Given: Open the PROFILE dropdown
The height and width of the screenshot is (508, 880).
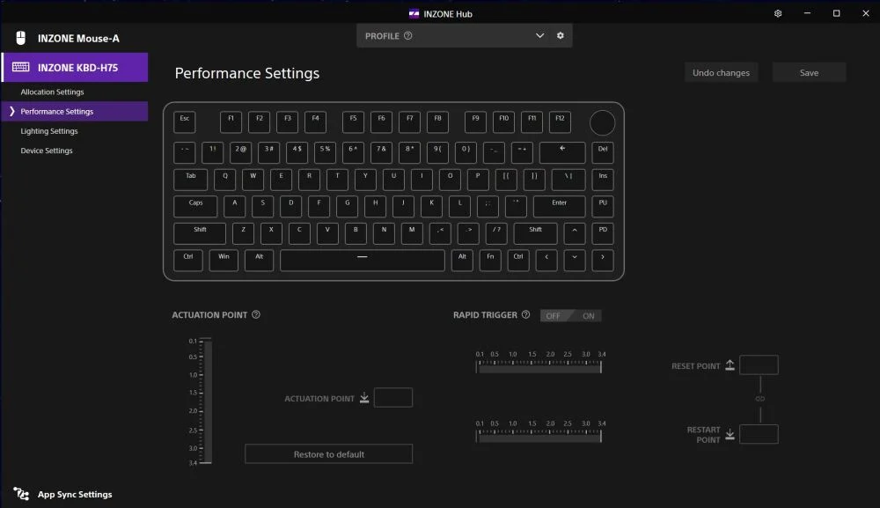Looking at the screenshot, I should tap(539, 35).
